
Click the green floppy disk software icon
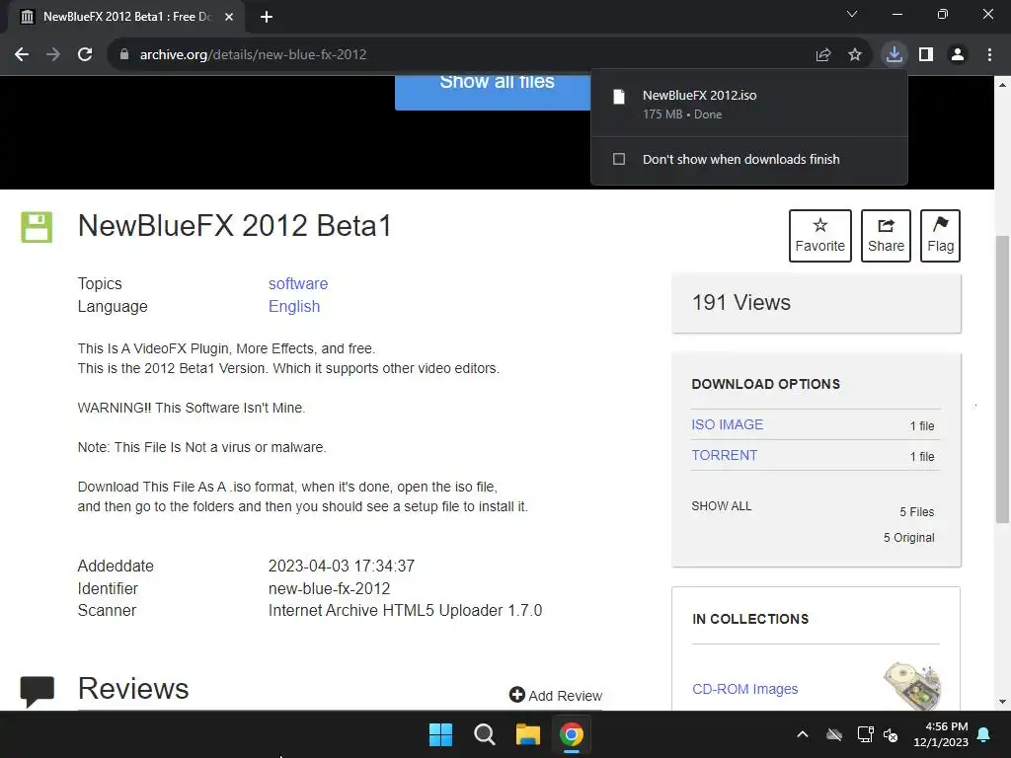click(x=37, y=227)
